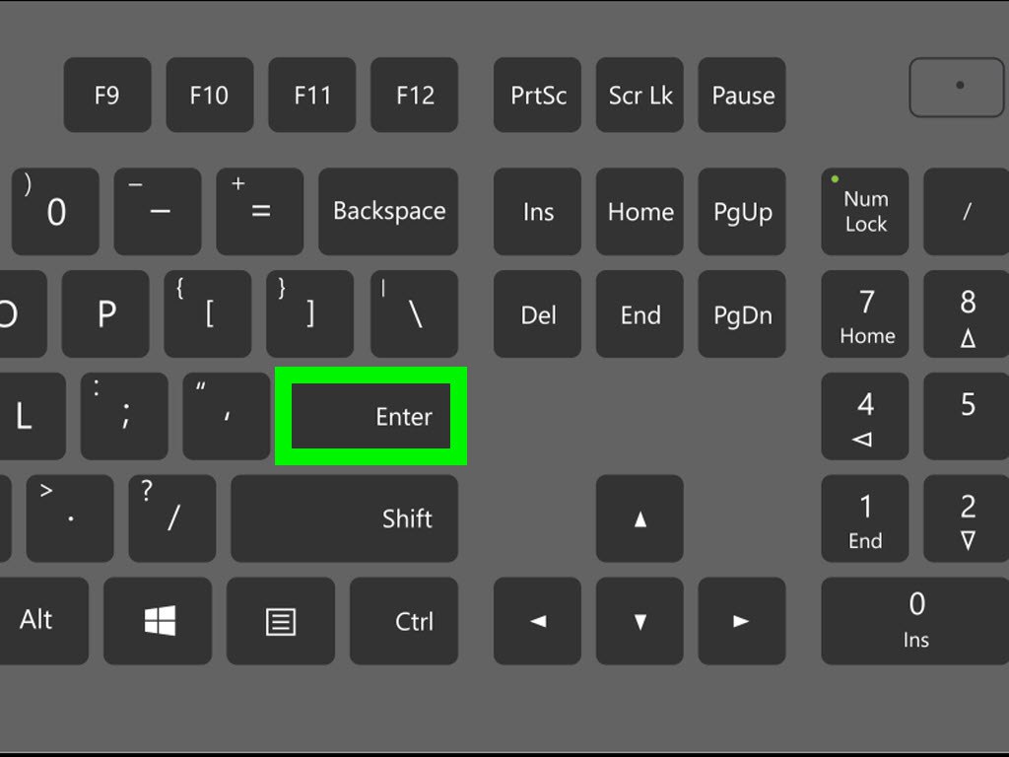Click the F12 function key
The height and width of the screenshot is (757, 1009).
tap(415, 96)
